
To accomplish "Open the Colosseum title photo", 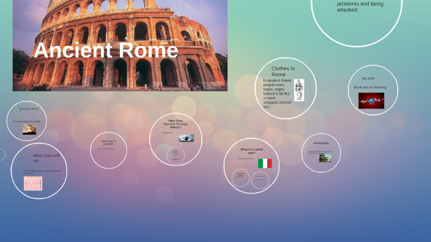I will (x=120, y=45).
